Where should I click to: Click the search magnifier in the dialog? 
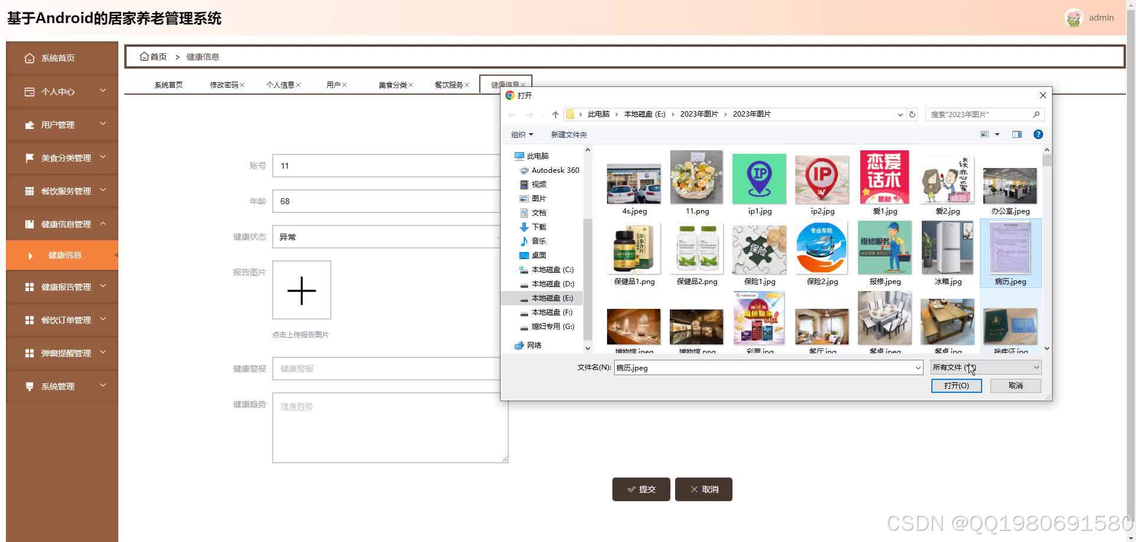(1037, 114)
